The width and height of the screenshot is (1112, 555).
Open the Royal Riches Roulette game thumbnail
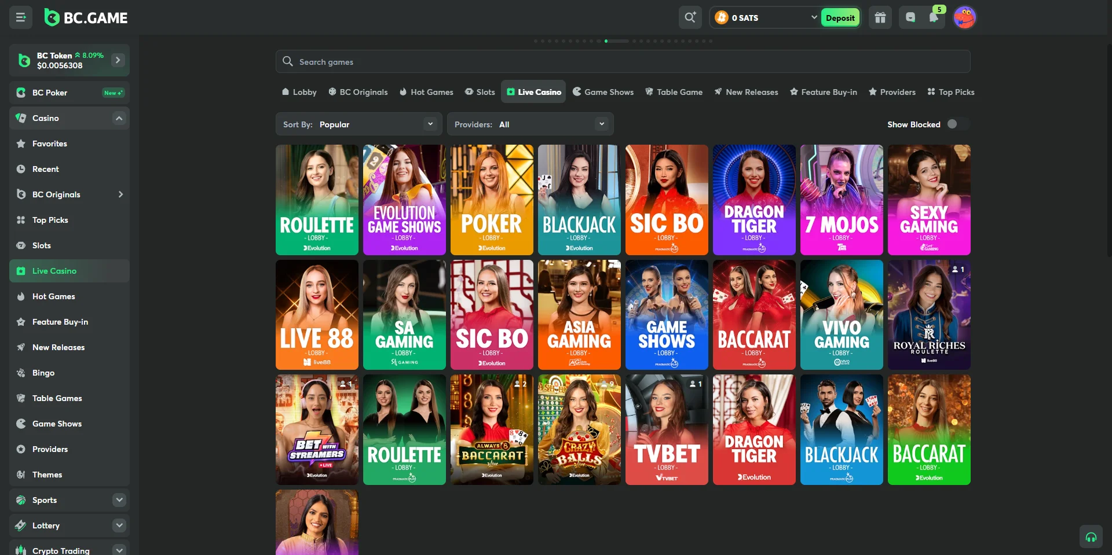point(929,315)
